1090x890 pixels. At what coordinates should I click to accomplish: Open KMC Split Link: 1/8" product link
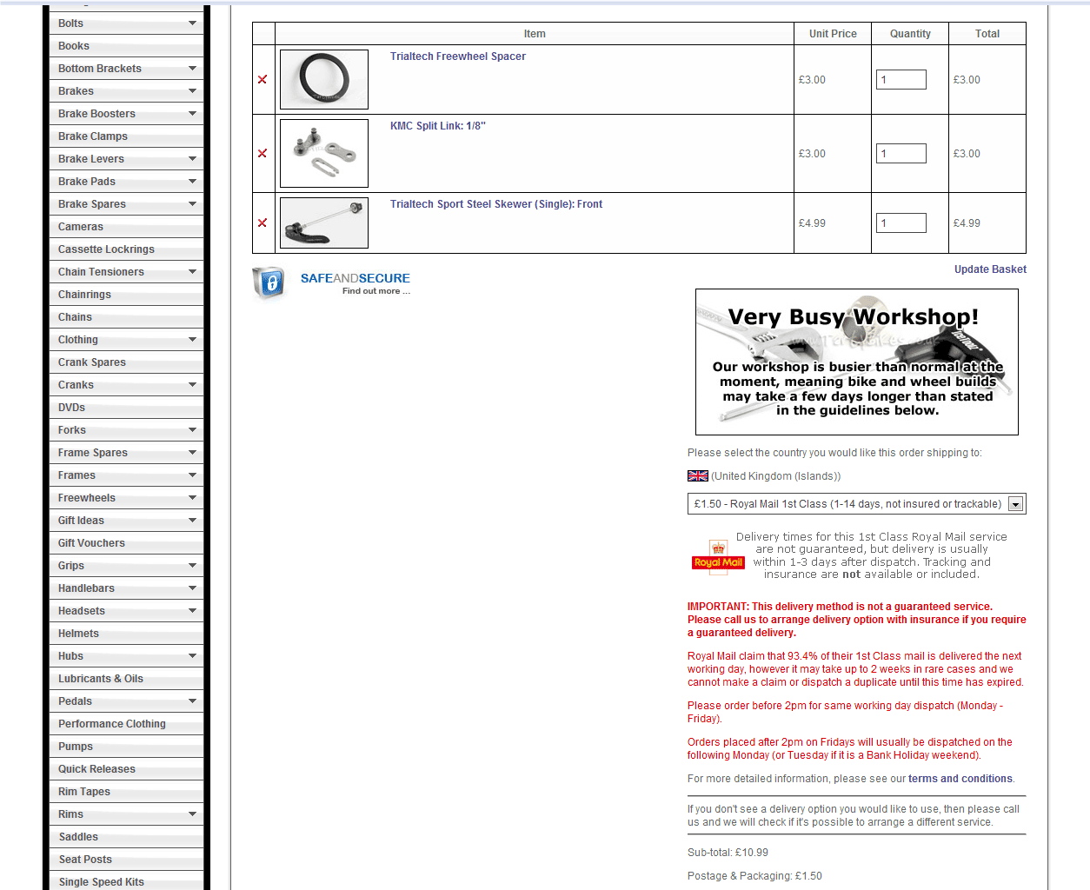[x=438, y=126]
